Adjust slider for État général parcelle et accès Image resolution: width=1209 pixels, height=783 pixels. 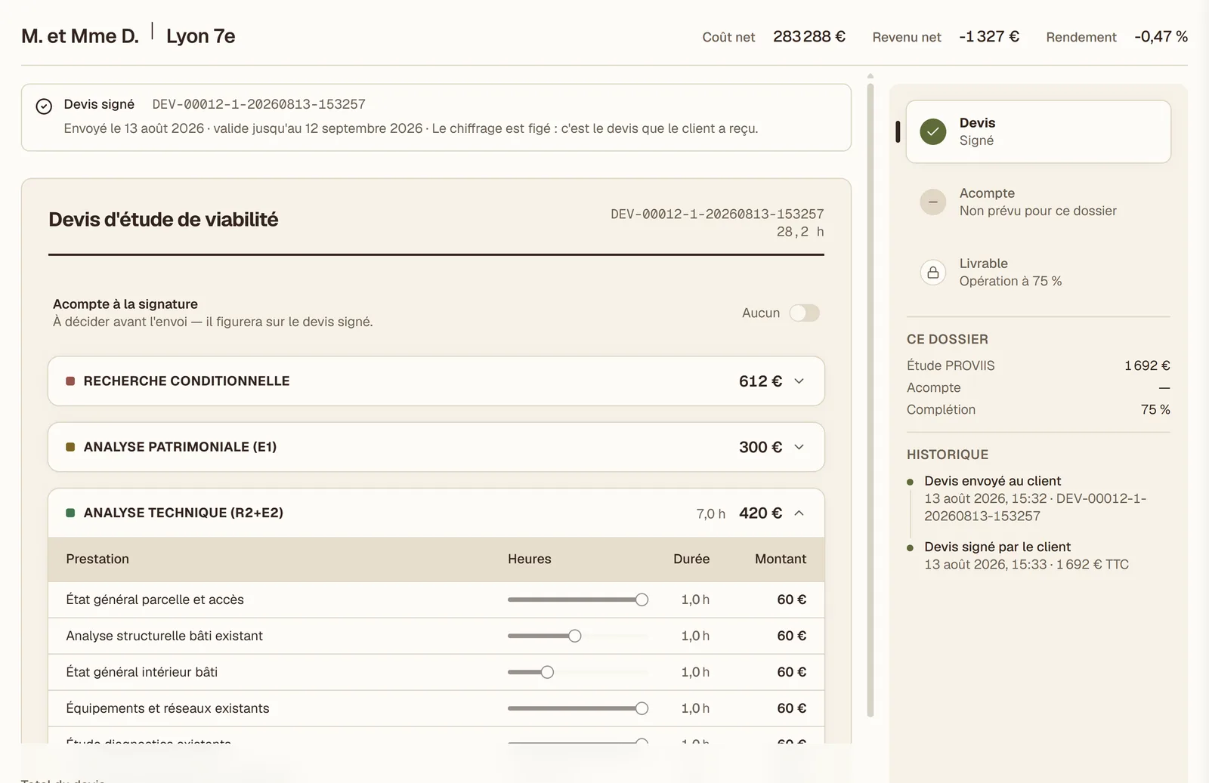(x=577, y=600)
